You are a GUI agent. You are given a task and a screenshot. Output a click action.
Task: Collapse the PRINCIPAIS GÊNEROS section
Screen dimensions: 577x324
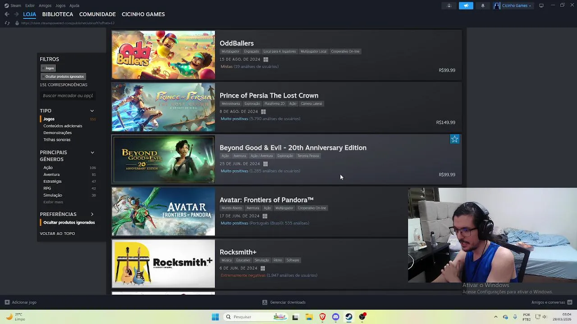point(92,153)
